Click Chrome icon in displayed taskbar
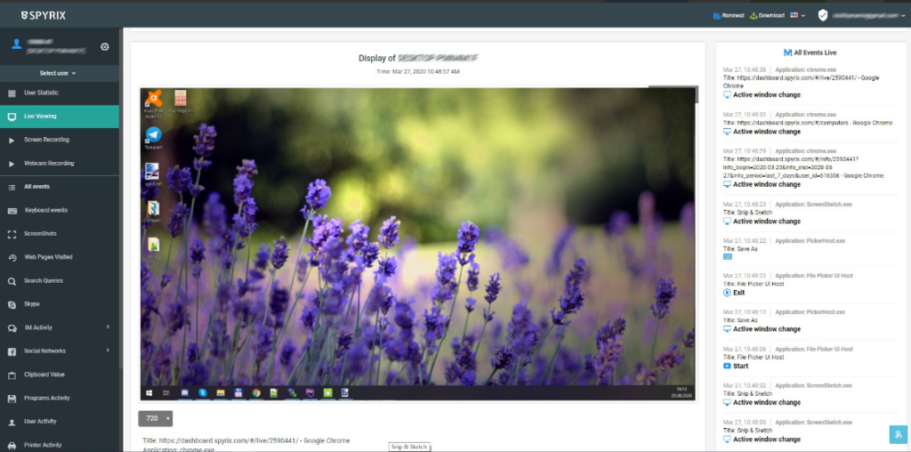911x452 pixels. (255, 393)
